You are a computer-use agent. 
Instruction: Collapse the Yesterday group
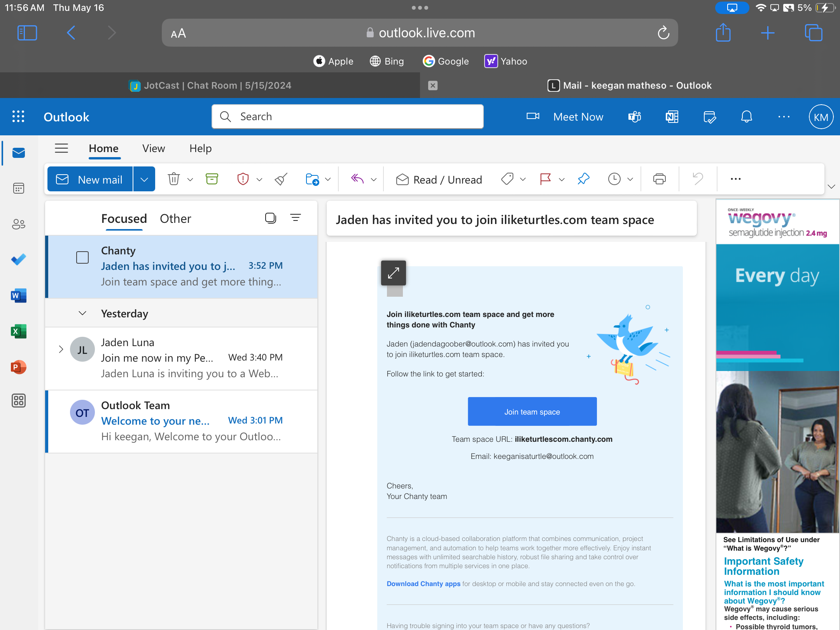point(82,313)
